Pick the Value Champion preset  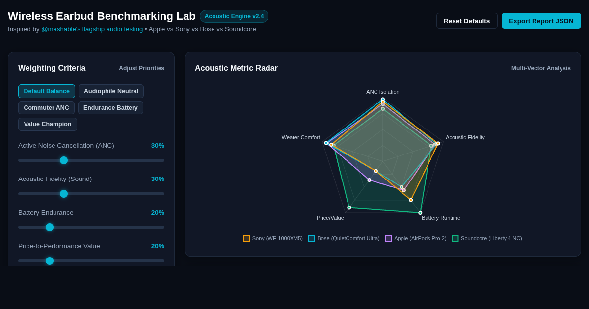(48, 125)
